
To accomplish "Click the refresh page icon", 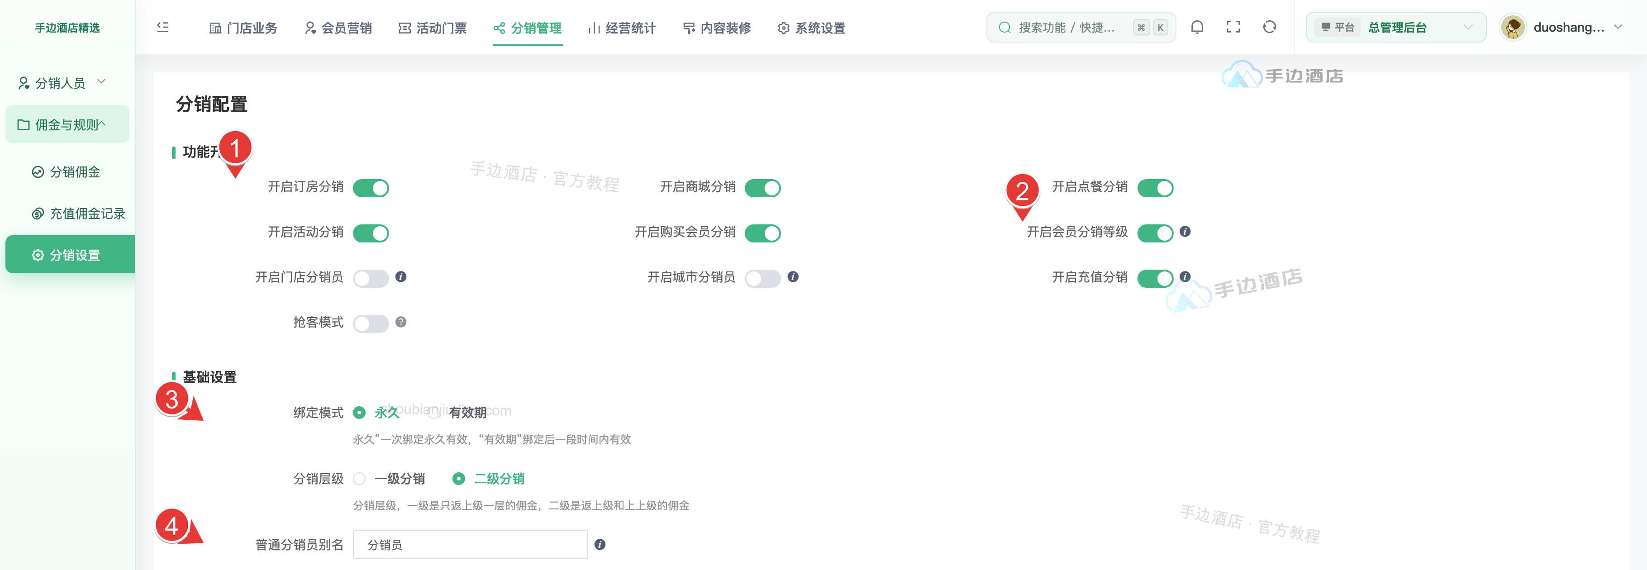I will [1270, 28].
